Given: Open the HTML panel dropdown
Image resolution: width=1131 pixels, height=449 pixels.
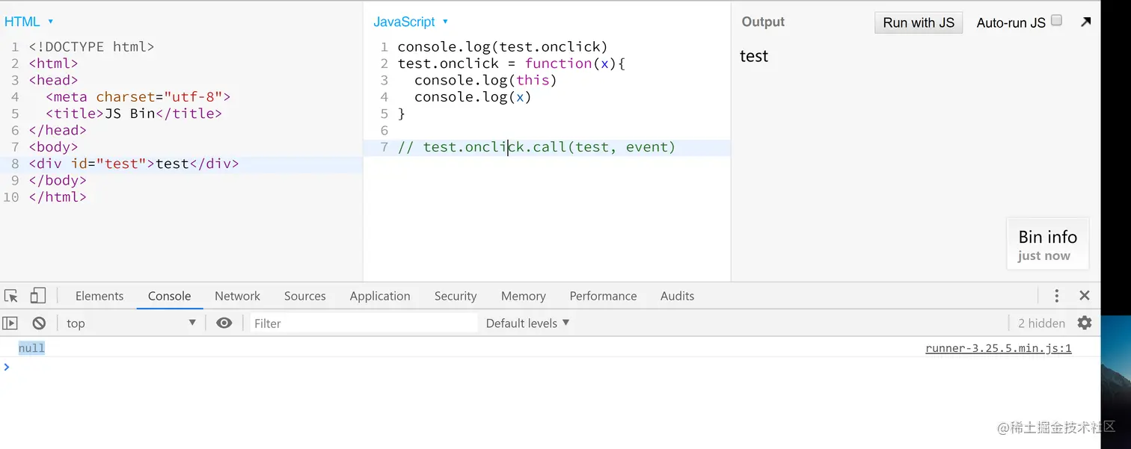Looking at the screenshot, I should [x=29, y=22].
